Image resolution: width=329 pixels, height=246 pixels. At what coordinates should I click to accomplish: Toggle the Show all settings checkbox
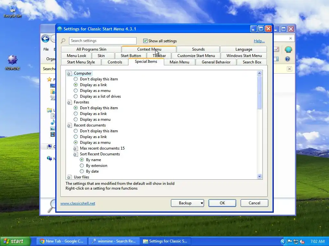(x=145, y=41)
